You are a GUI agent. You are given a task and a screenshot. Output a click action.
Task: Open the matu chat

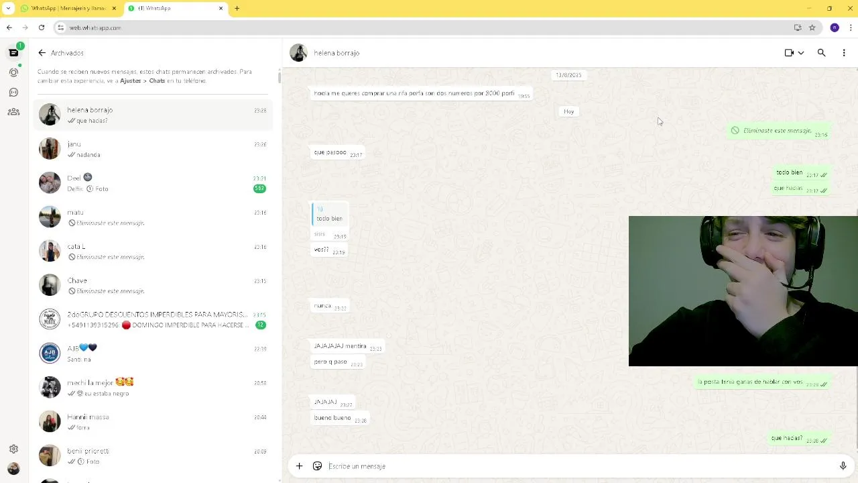click(x=153, y=217)
